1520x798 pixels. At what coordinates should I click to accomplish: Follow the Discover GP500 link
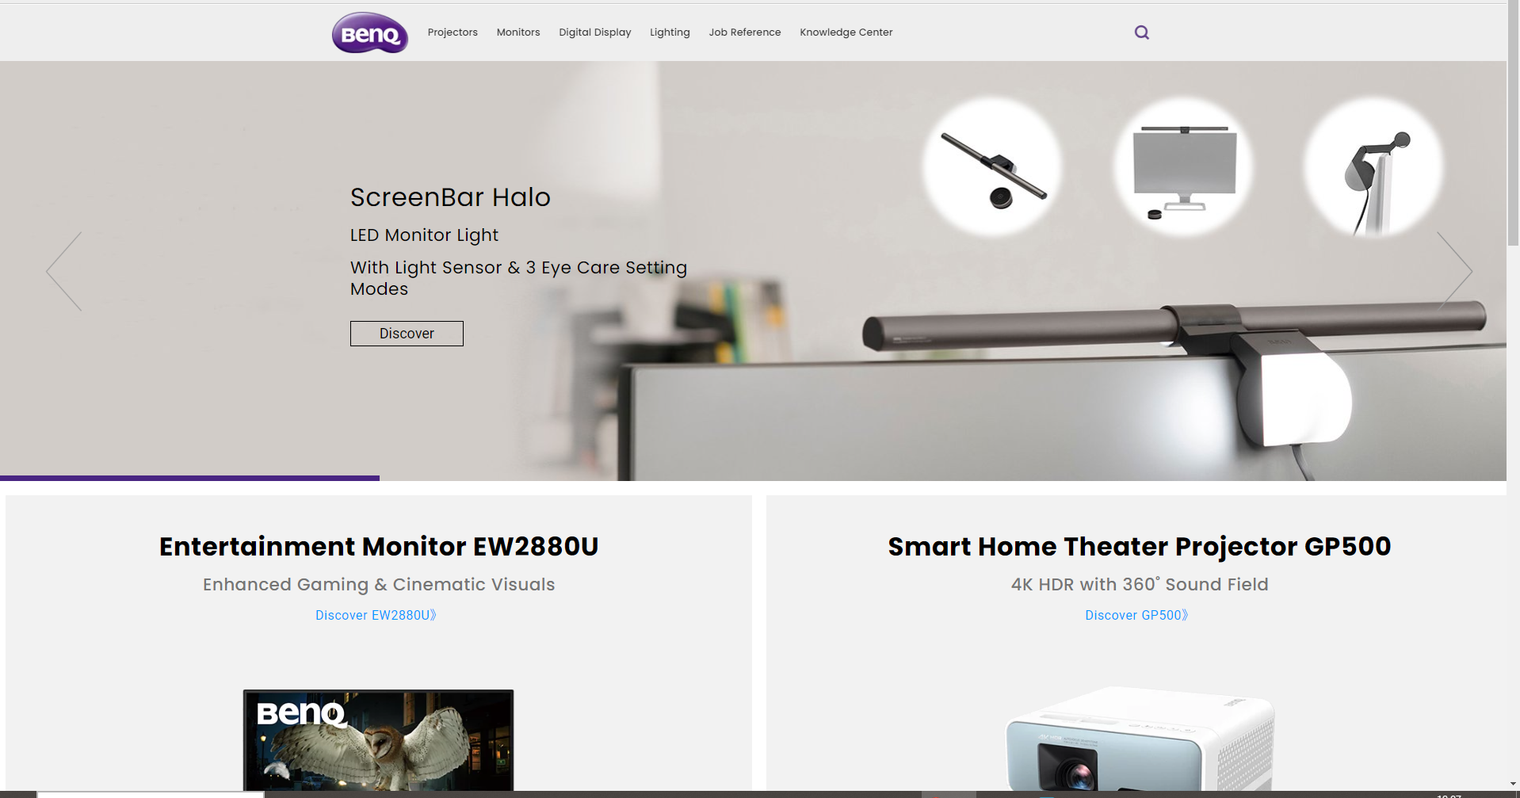point(1136,615)
